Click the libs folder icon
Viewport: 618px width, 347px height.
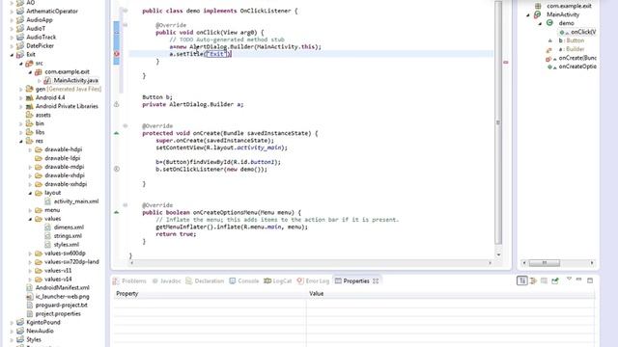pos(29,132)
